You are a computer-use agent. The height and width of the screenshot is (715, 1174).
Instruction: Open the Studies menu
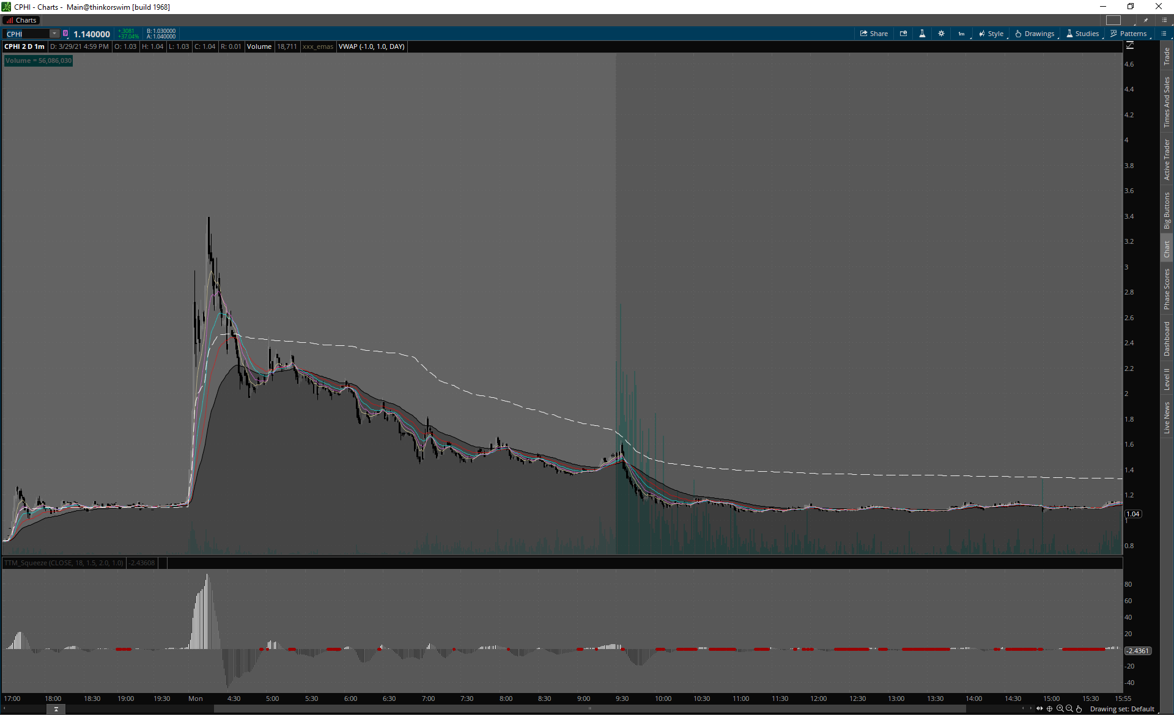1082,34
